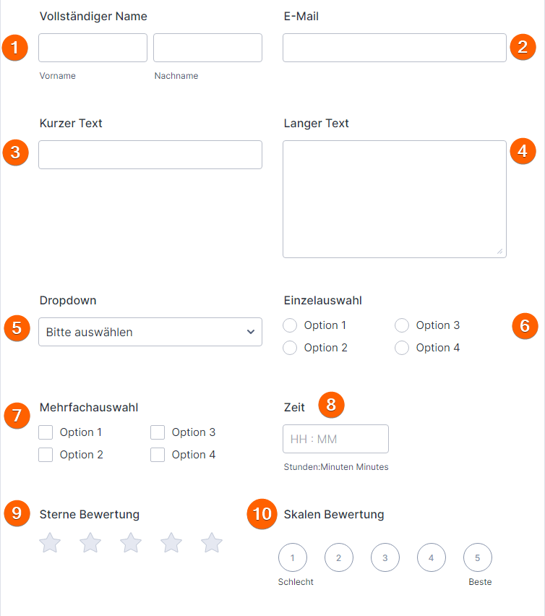The height and width of the screenshot is (616, 545).
Task: Select the Option 4 radio button
Action: tap(401, 348)
